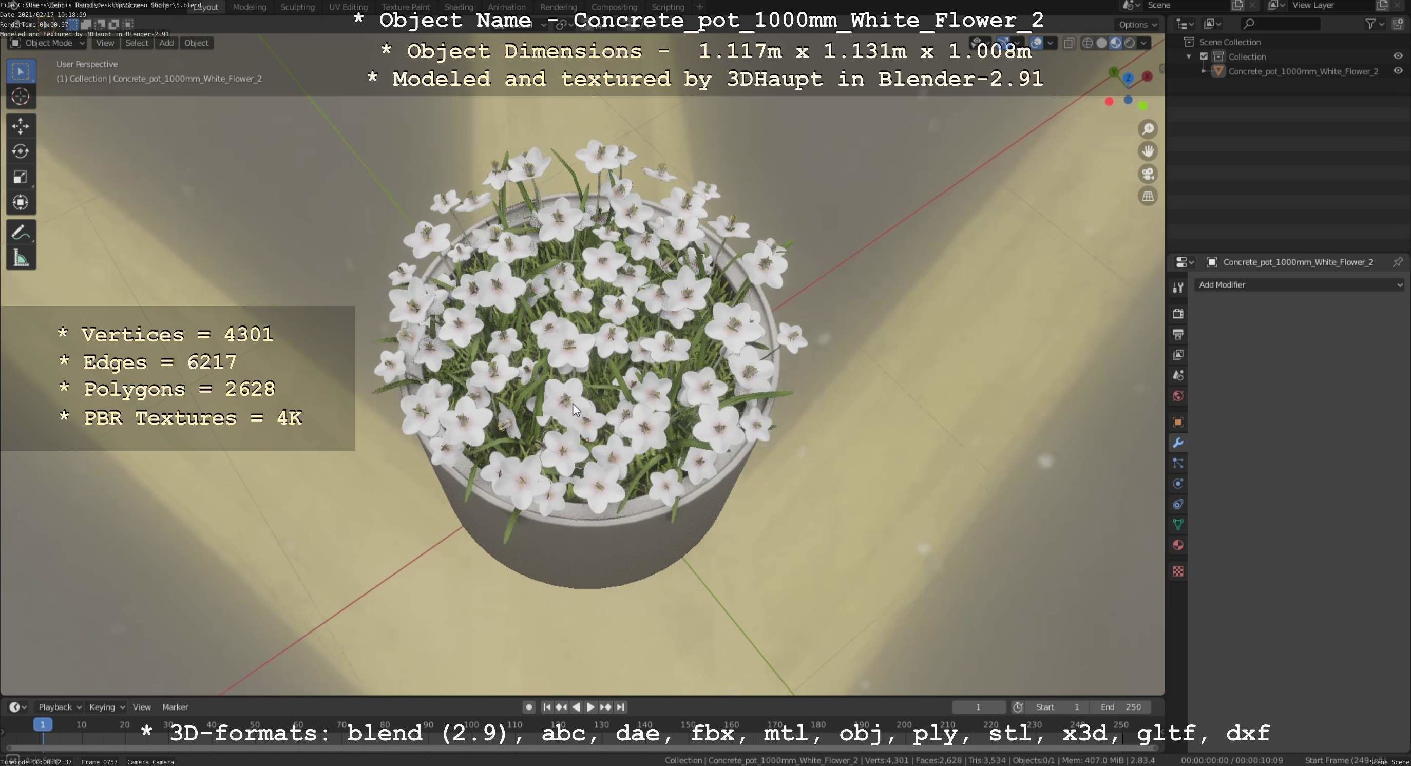Open the viewport Select menu

pyautogui.click(x=137, y=43)
